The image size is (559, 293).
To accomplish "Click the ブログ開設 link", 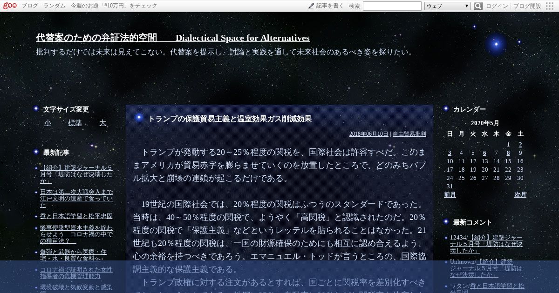I will [527, 6].
